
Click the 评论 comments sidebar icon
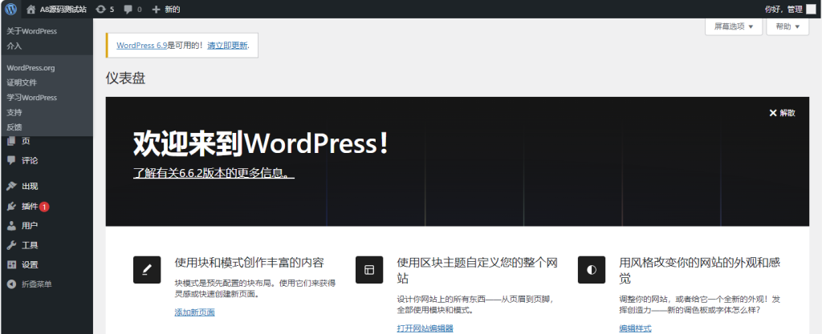11,160
